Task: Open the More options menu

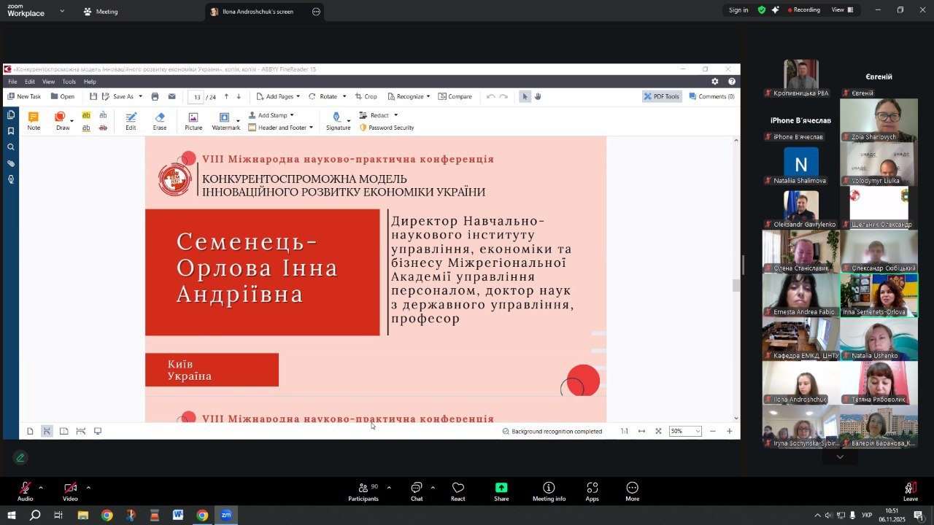Action: point(632,489)
